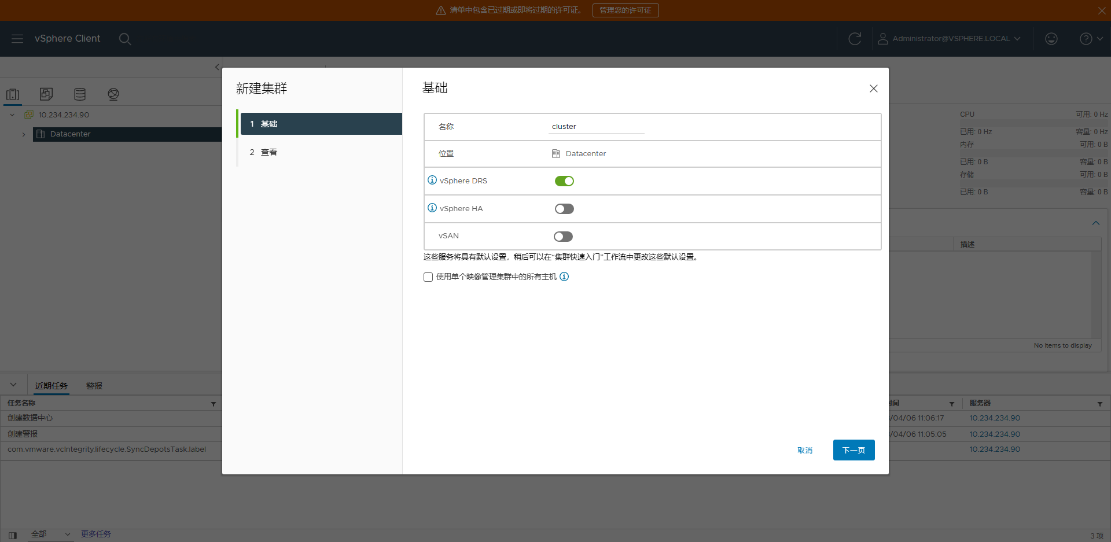
Task: Select the Storage inventory icon
Action: [x=80, y=94]
